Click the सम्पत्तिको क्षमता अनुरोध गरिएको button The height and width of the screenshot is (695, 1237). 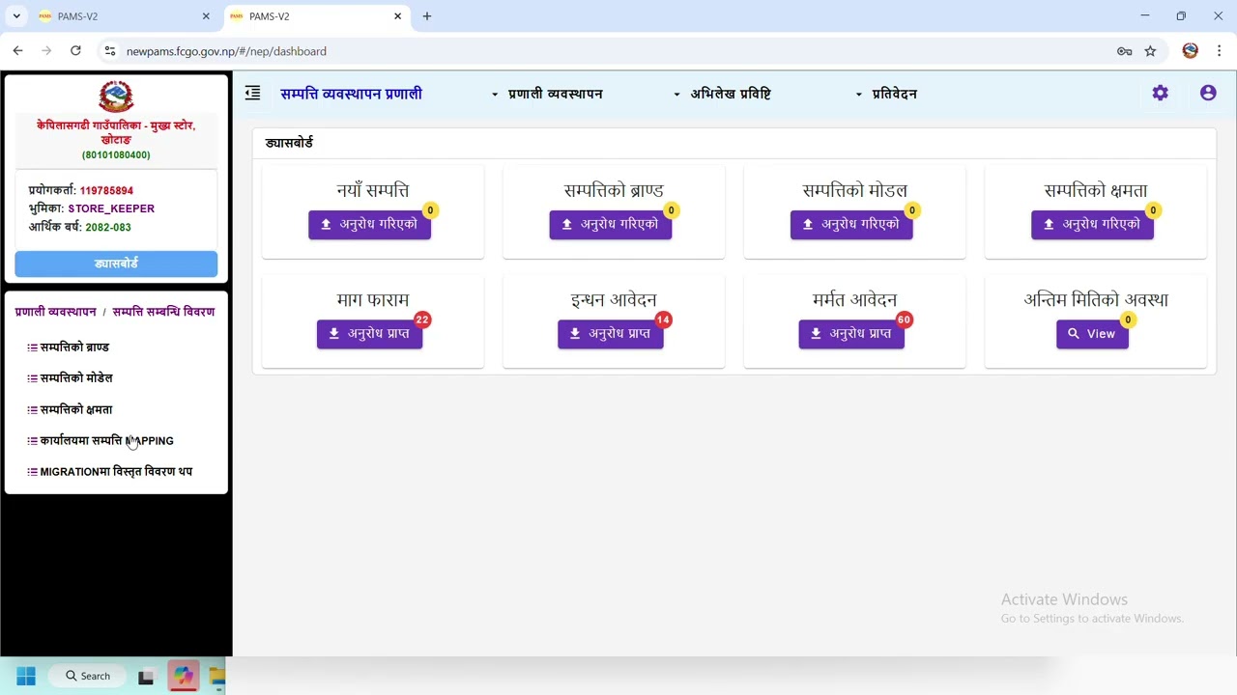pyautogui.click(x=1092, y=224)
